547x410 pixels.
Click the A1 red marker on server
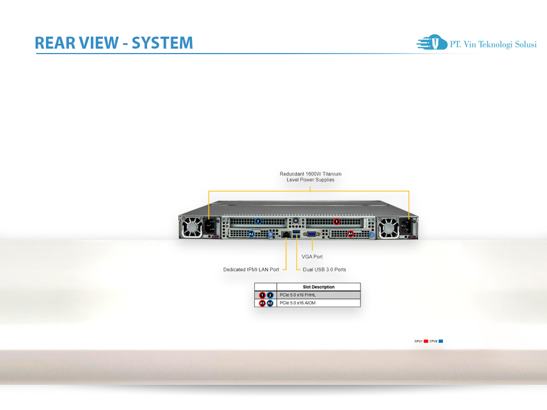[351, 234]
